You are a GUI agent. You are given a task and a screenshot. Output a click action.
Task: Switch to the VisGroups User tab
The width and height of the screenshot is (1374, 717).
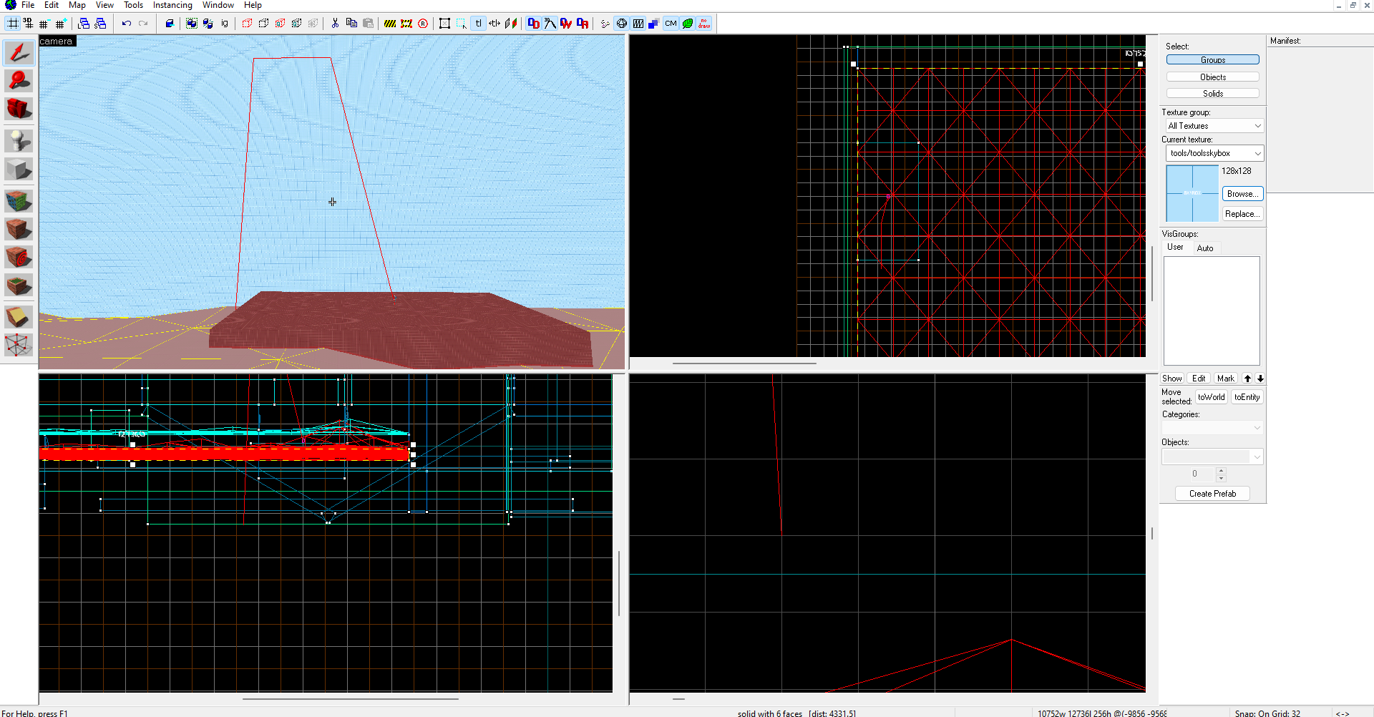(1175, 248)
